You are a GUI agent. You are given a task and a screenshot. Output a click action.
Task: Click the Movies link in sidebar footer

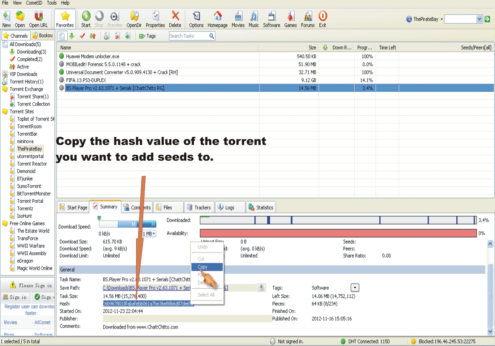(x=10, y=322)
